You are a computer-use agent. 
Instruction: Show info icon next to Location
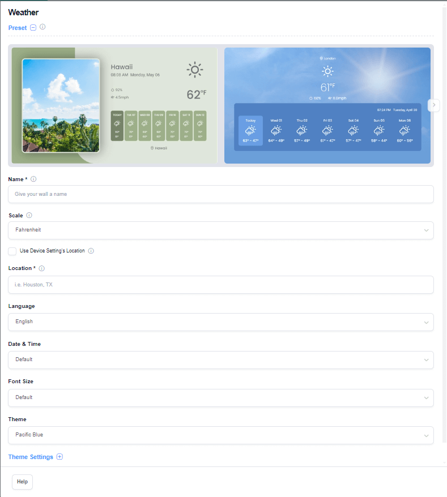[41, 268]
